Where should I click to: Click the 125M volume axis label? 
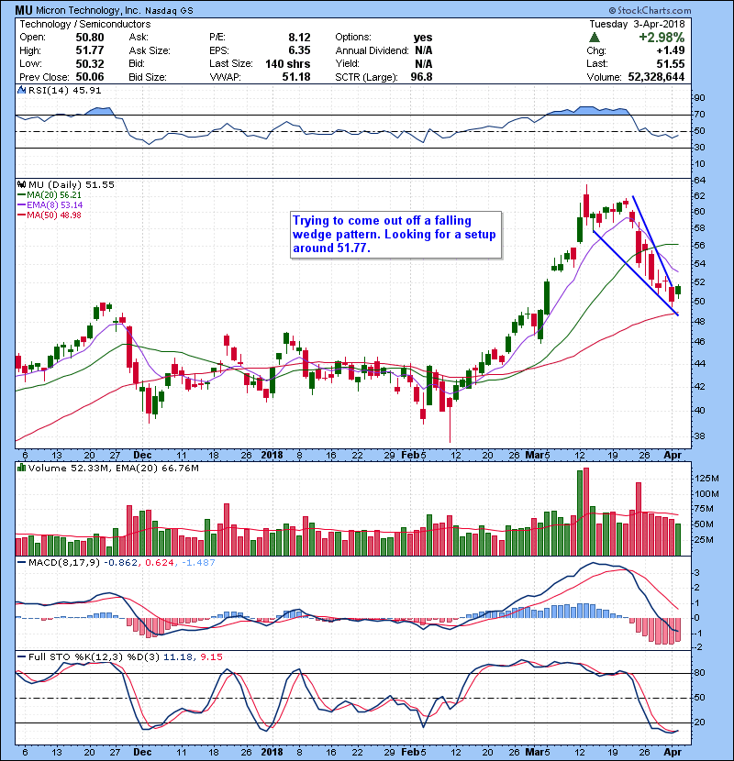tap(707, 479)
